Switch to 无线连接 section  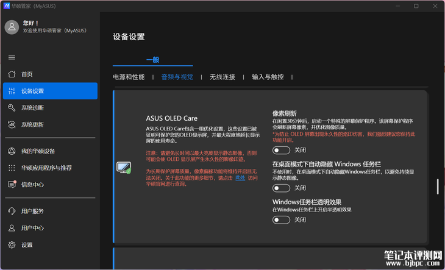click(x=222, y=77)
